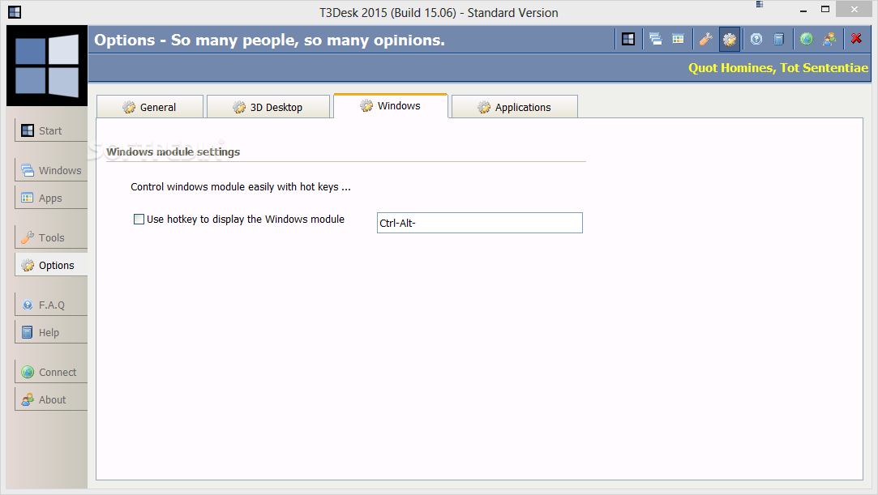
Task: Open Help from the sidebar
Action: 51,332
